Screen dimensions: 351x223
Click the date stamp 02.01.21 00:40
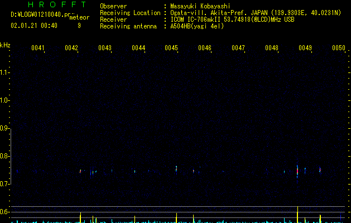click(x=34, y=26)
